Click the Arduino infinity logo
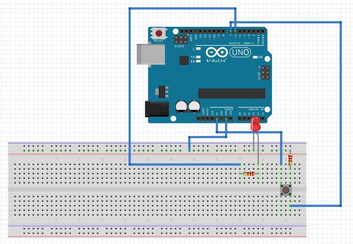 click(x=217, y=52)
